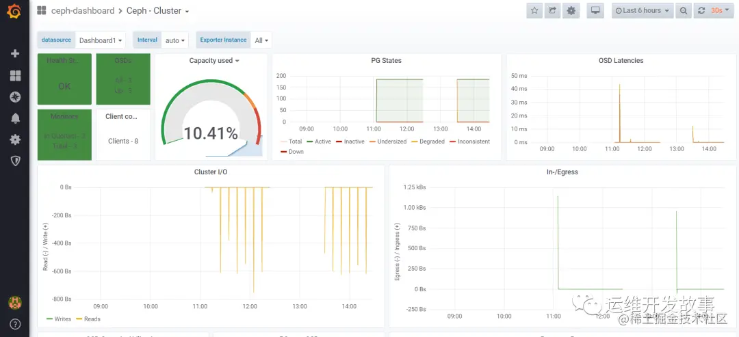
Task: Click 'datasource' variable label
Action: pos(56,40)
